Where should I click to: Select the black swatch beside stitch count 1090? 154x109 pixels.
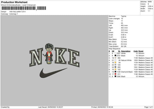tap(115, 76)
